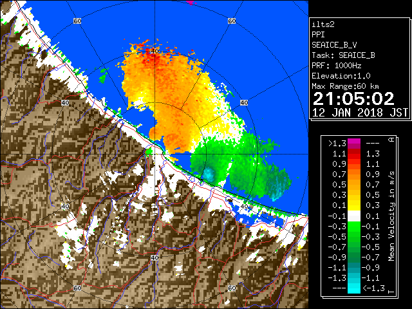
Task: Select the Task: SEAICE_B line
Action: click(343, 55)
